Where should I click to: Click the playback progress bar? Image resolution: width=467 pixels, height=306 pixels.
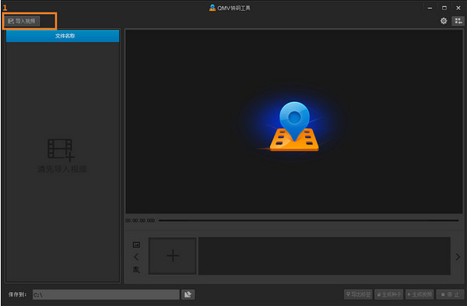click(x=308, y=220)
